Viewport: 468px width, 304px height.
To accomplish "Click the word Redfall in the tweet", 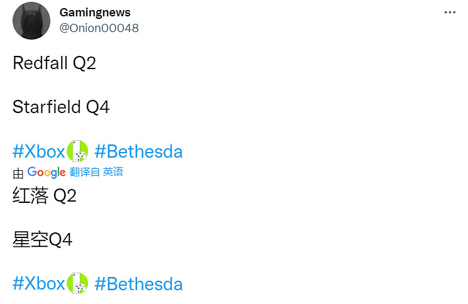I will point(40,63).
